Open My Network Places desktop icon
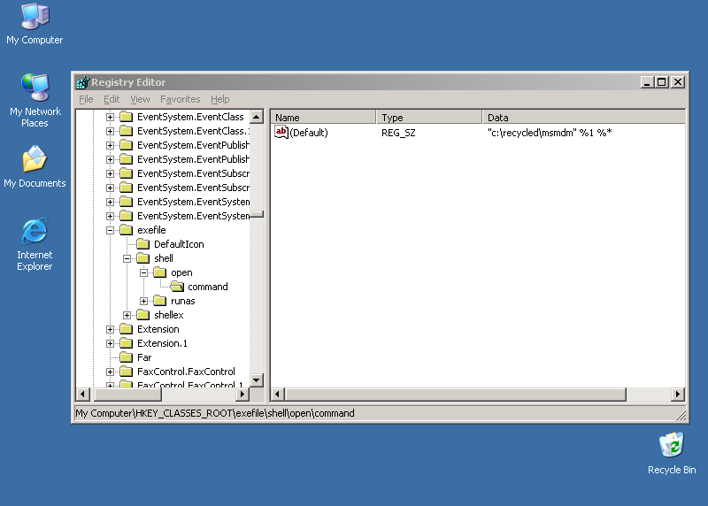This screenshot has height=506, width=708. tap(35, 88)
